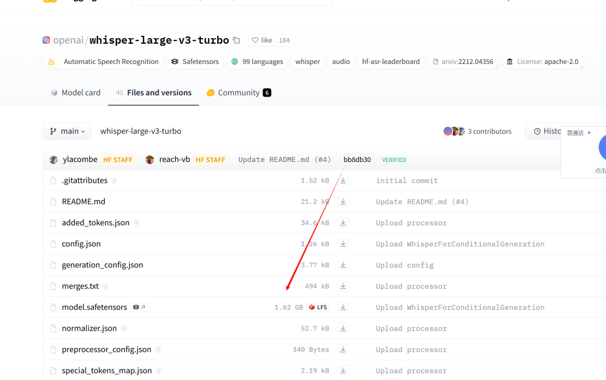606x380 pixels.
Task: Select the audio tag
Action: (x=341, y=62)
